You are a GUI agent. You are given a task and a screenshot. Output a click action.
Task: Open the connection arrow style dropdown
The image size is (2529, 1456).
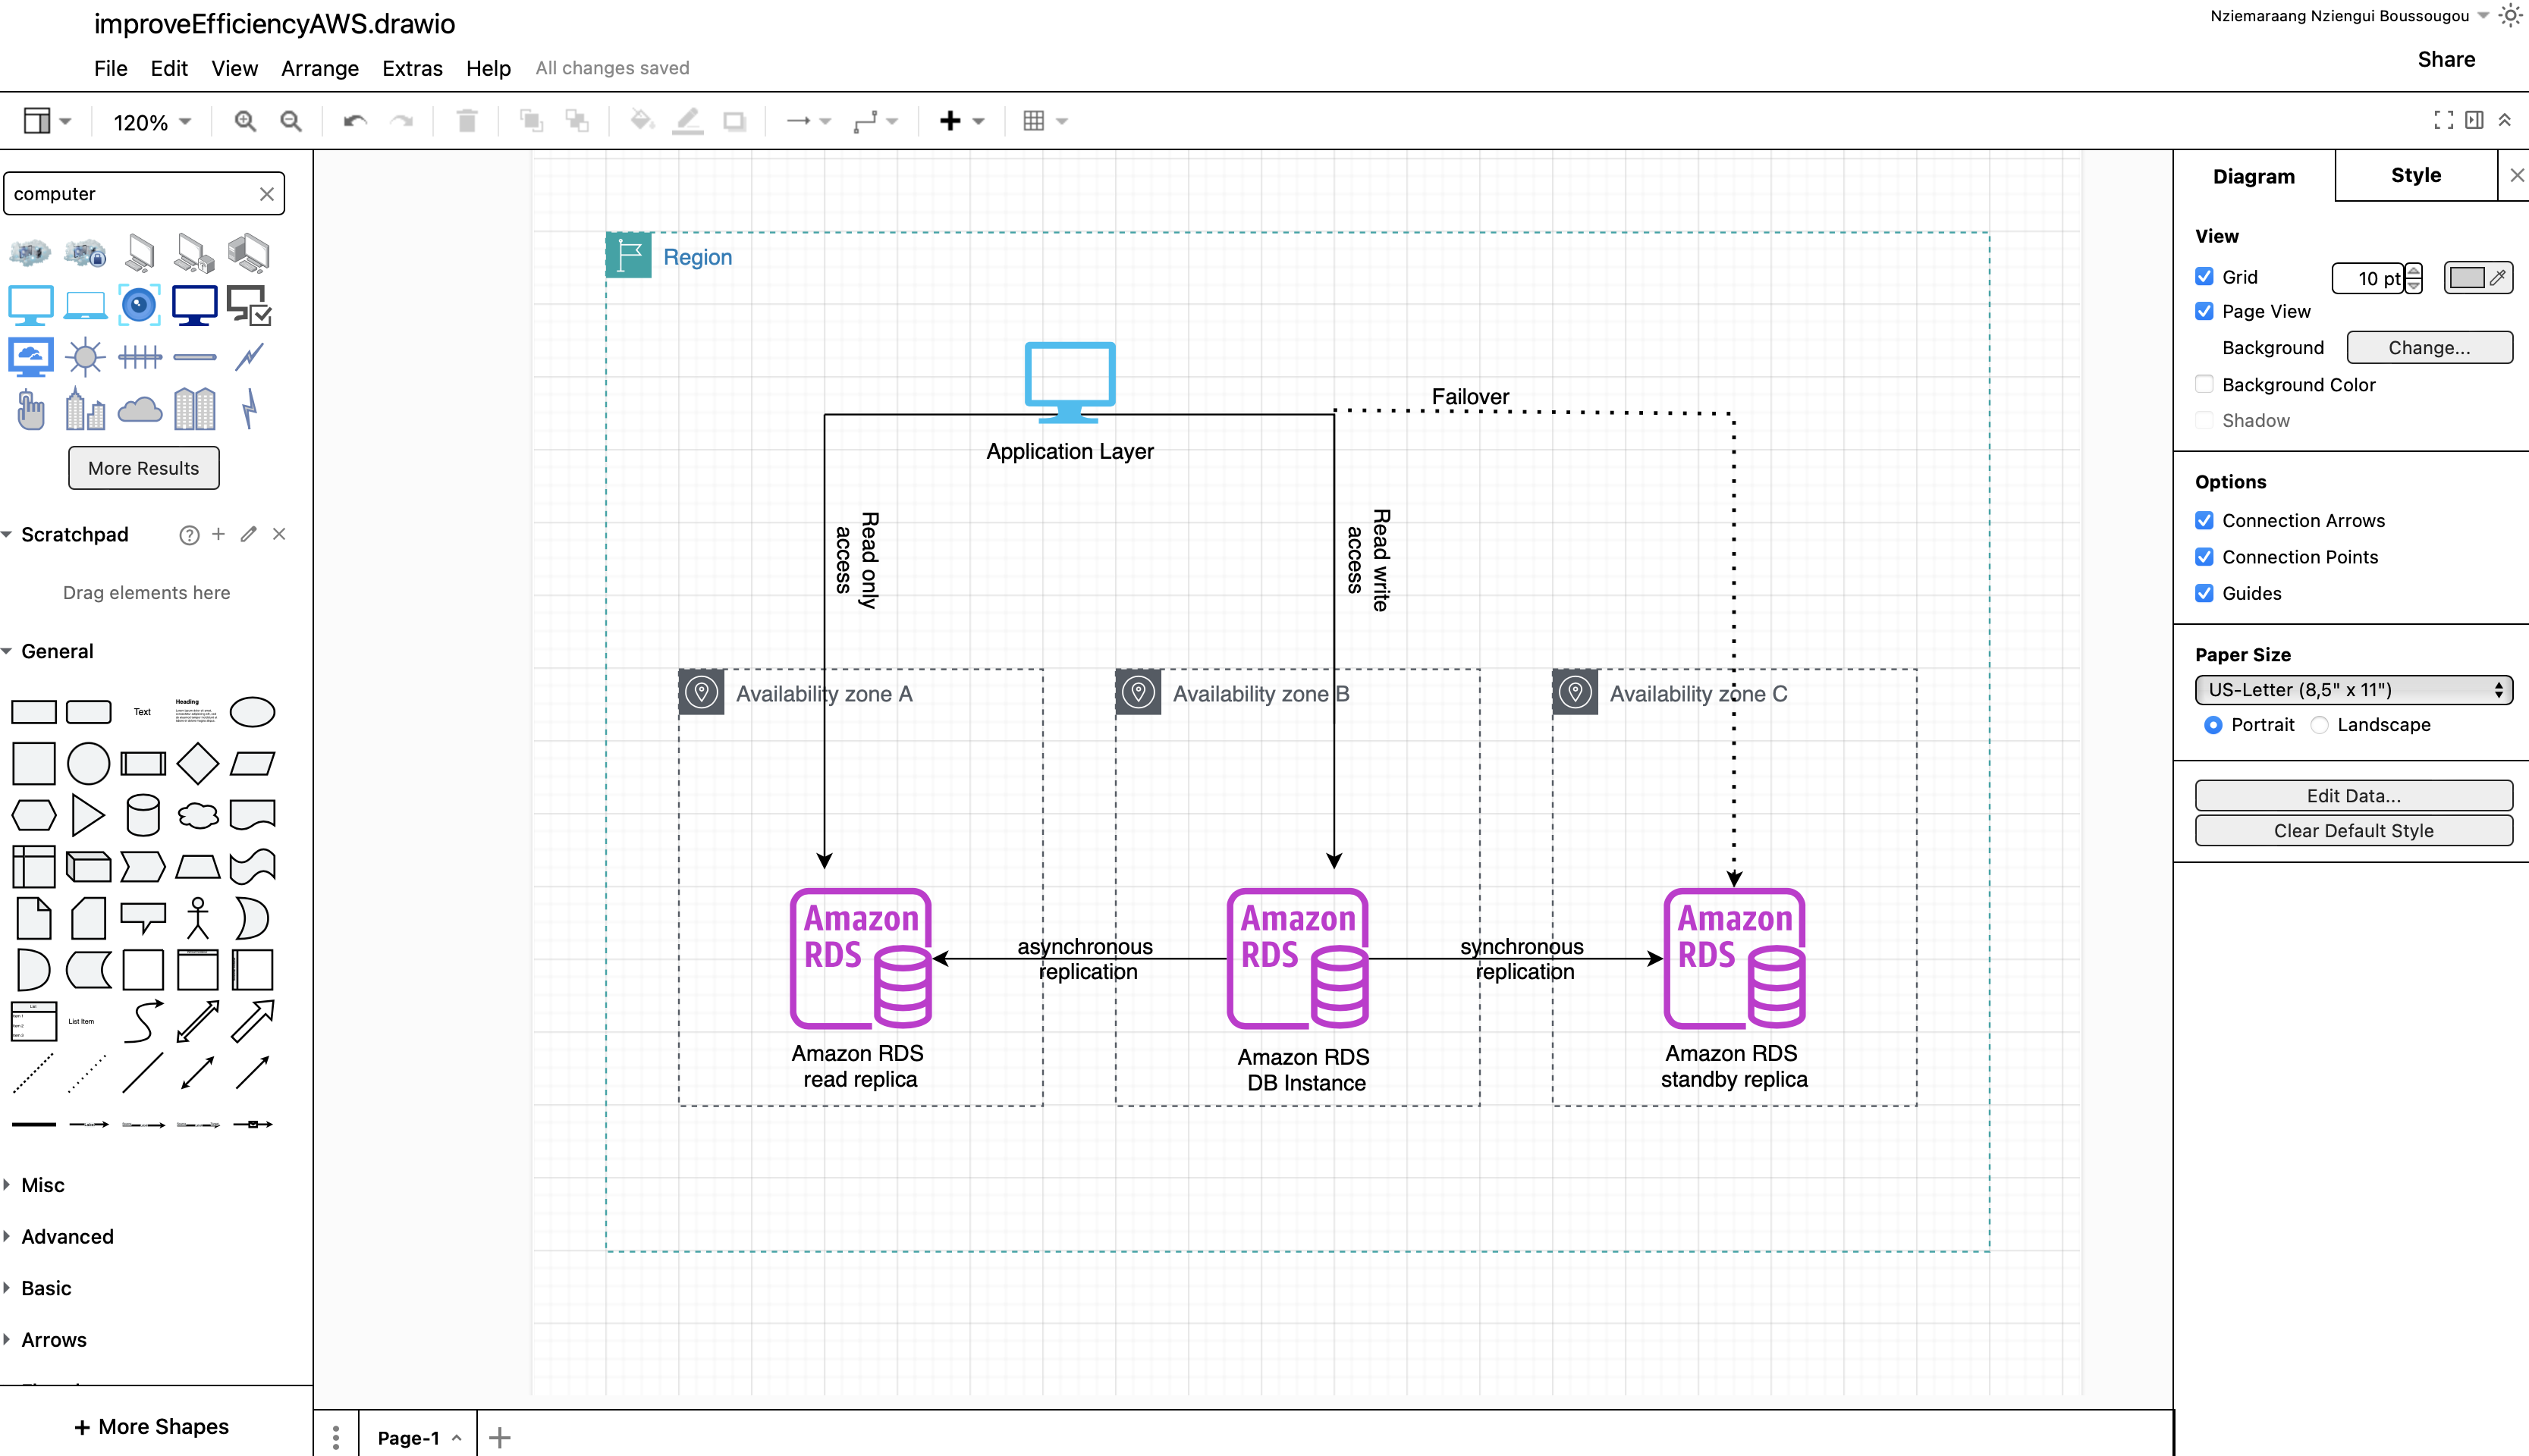(x=809, y=121)
